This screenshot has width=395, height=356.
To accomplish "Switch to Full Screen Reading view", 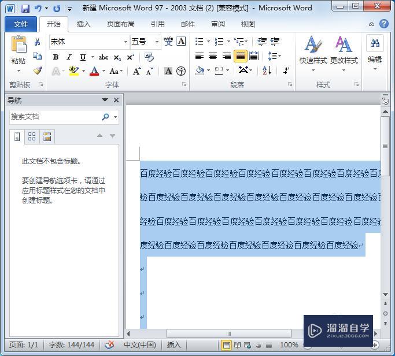I will point(237,345).
